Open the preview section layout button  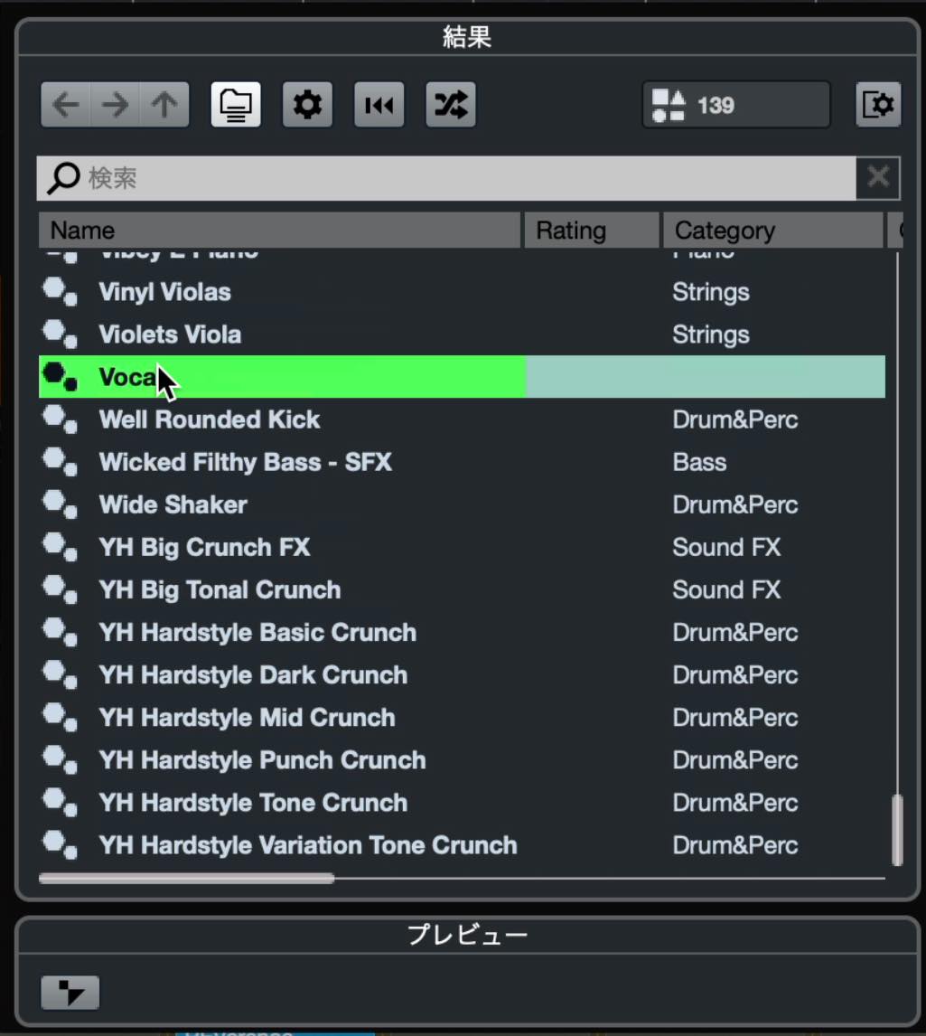(x=70, y=993)
